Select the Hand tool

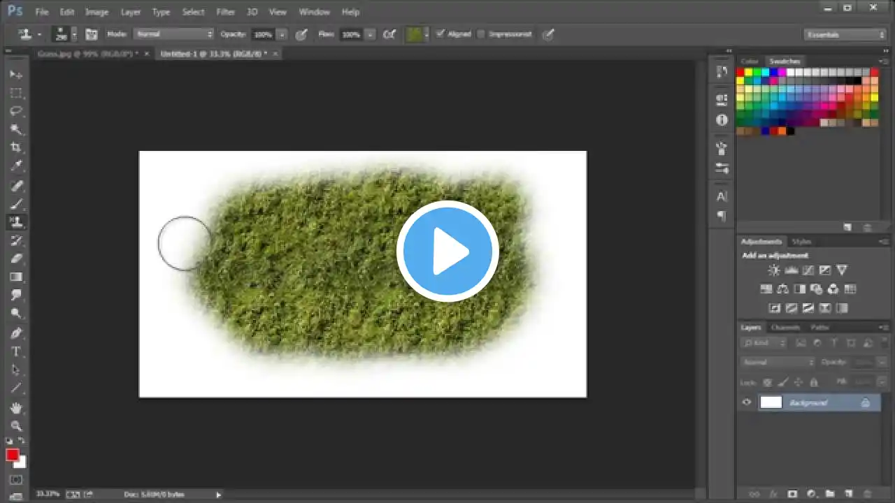coord(16,407)
